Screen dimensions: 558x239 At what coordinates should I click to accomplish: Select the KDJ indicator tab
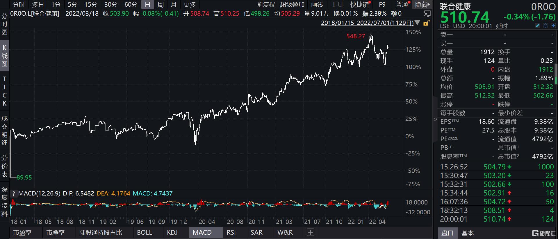[x=172, y=232]
